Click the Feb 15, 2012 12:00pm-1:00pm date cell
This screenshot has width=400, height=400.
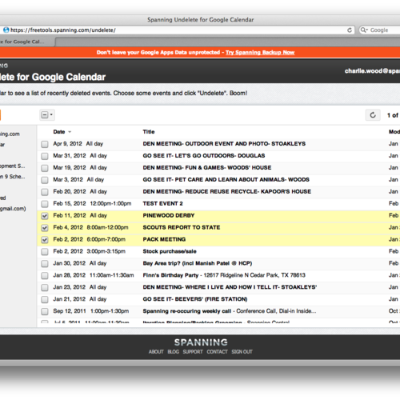pyautogui.click(x=92, y=203)
